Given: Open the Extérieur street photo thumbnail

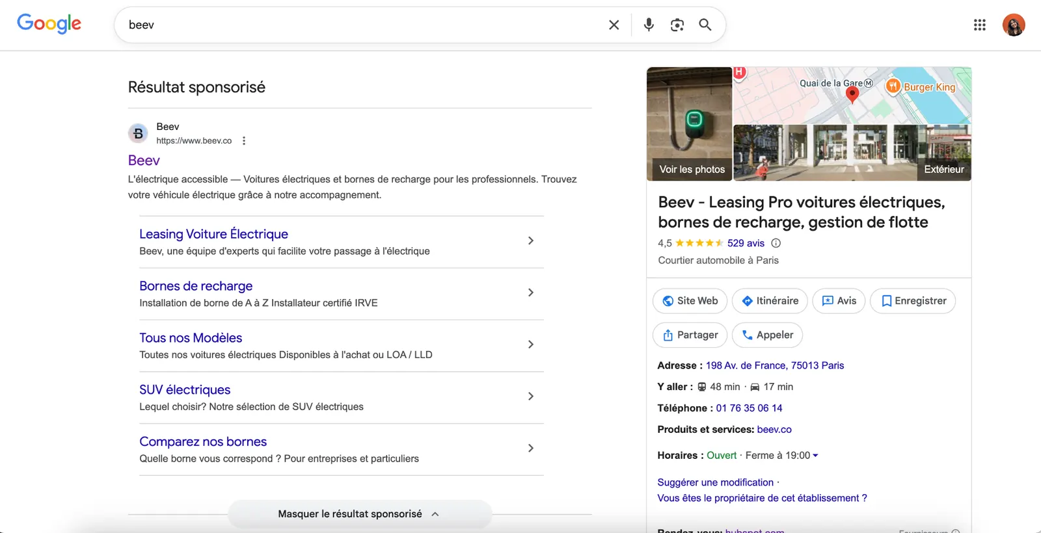Looking at the screenshot, I should click(852, 153).
